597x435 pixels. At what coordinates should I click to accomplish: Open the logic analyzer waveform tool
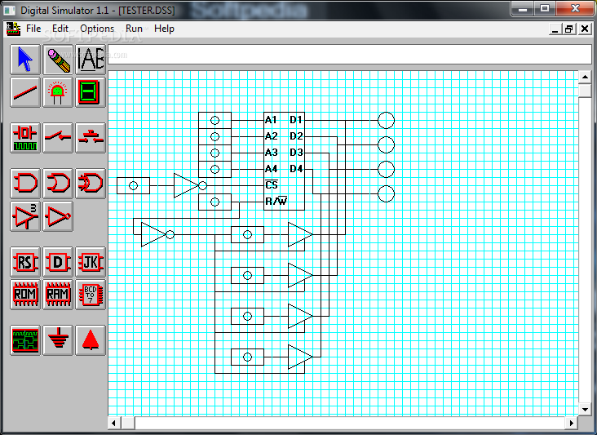pyautogui.click(x=25, y=340)
